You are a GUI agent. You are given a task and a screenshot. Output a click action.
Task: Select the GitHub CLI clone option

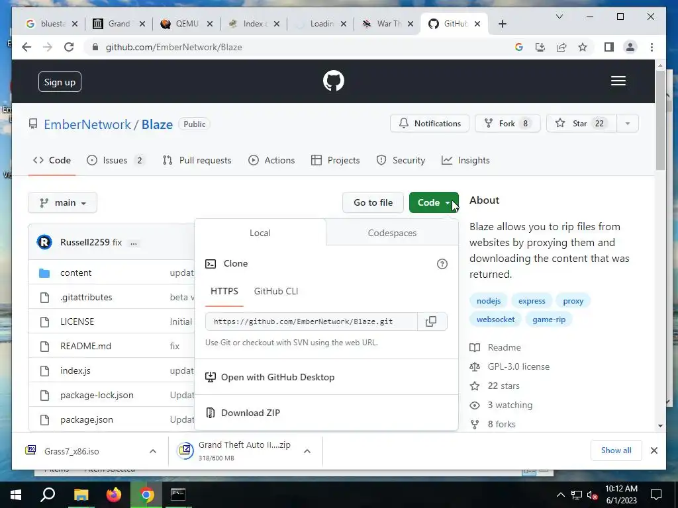[276, 291]
